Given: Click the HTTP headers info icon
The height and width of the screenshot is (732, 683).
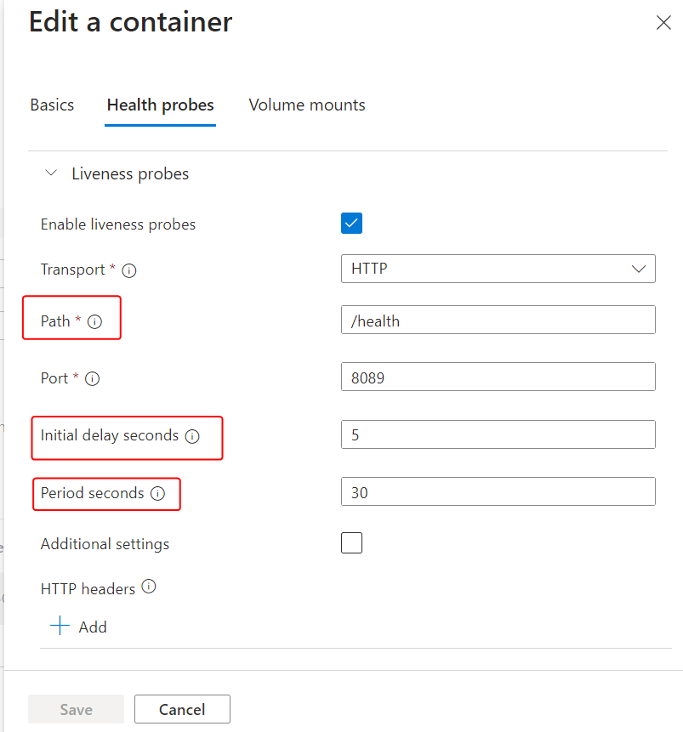Looking at the screenshot, I should pyautogui.click(x=149, y=587).
